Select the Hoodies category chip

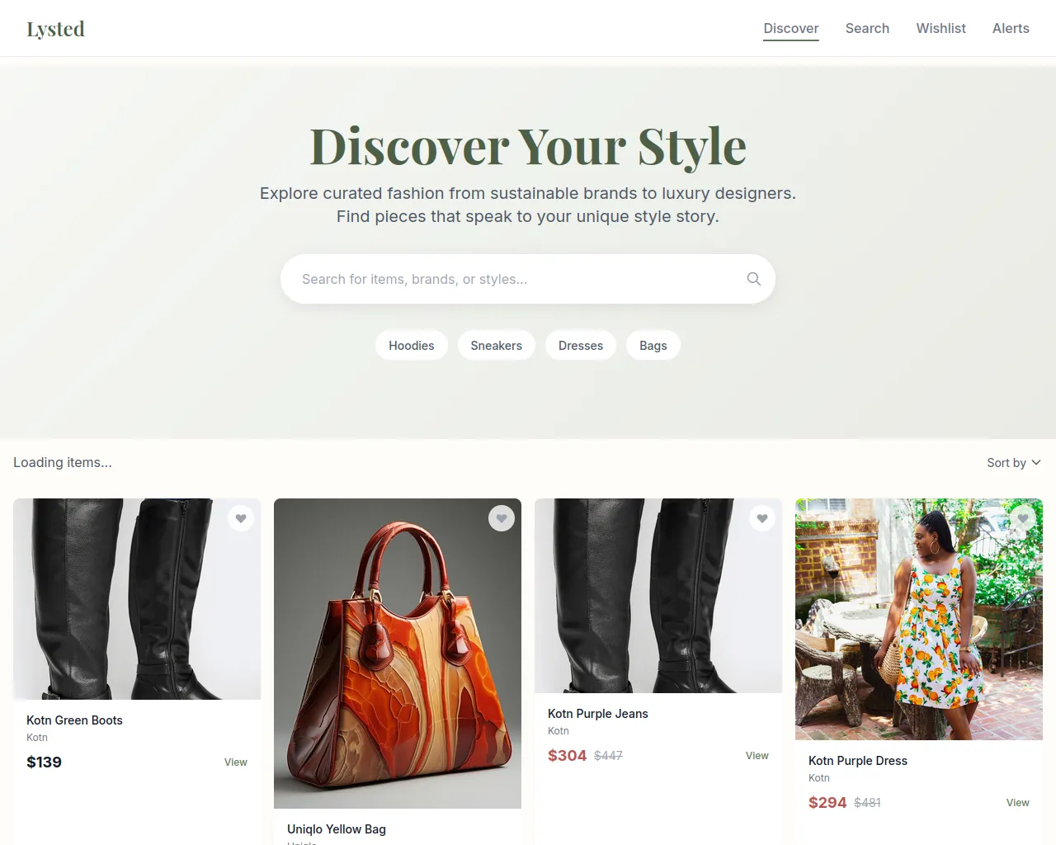coord(411,346)
